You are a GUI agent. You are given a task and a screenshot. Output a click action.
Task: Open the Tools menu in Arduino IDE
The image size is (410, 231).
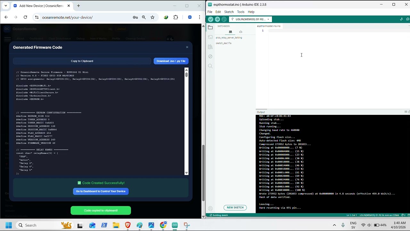coord(241,12)
